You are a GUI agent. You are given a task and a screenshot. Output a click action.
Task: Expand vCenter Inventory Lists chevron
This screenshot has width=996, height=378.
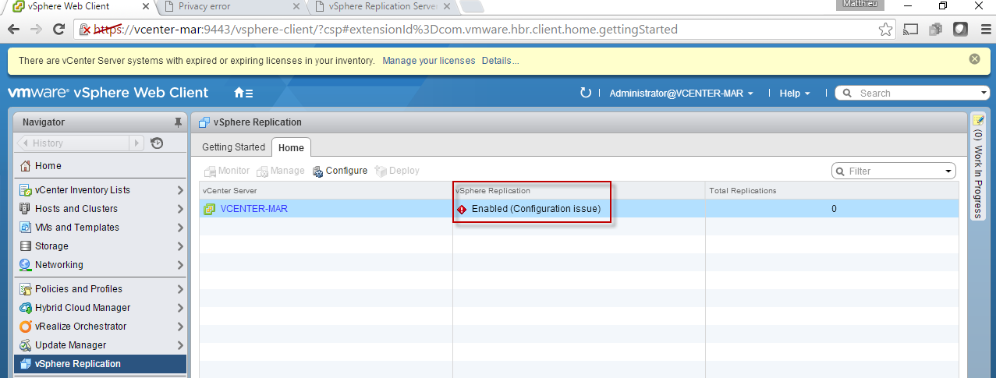[x=180, y=190]
